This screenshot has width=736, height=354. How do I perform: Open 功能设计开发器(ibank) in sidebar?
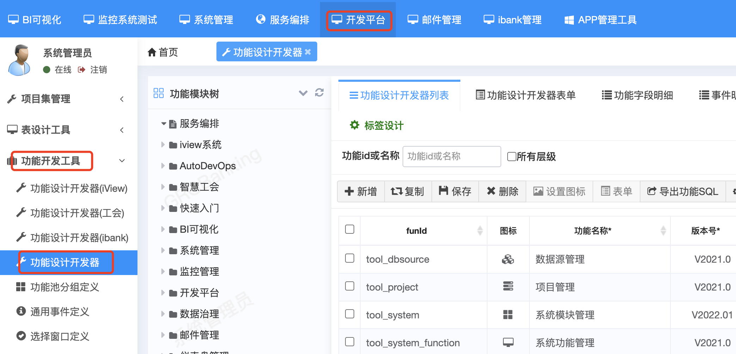click(x=72, y=238)
